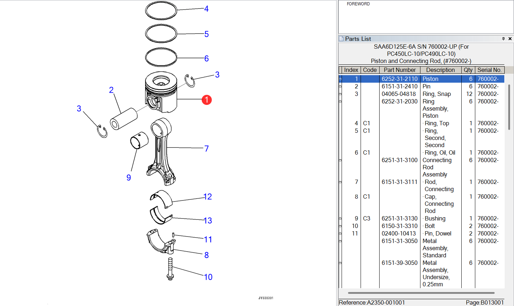Click callout 12 beside upper bearing metal
This screenshot has width=514, height=306.
(208, 197)
